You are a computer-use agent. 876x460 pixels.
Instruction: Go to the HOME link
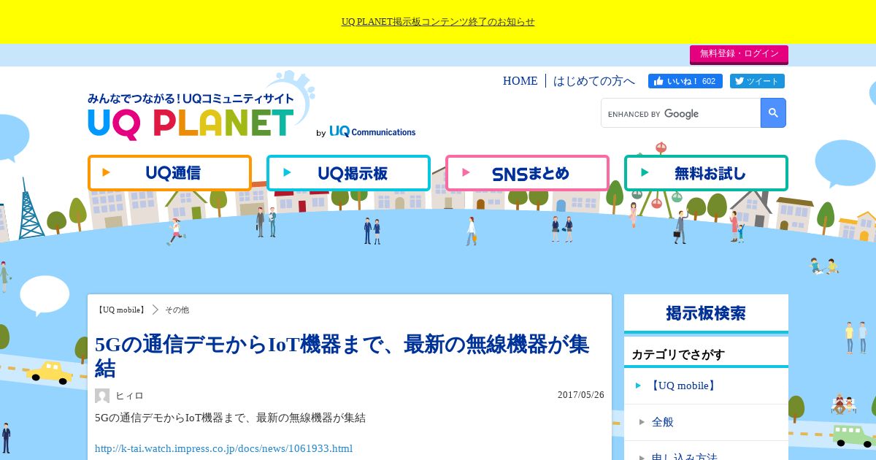pyautogui.click(x=520, y=81)
